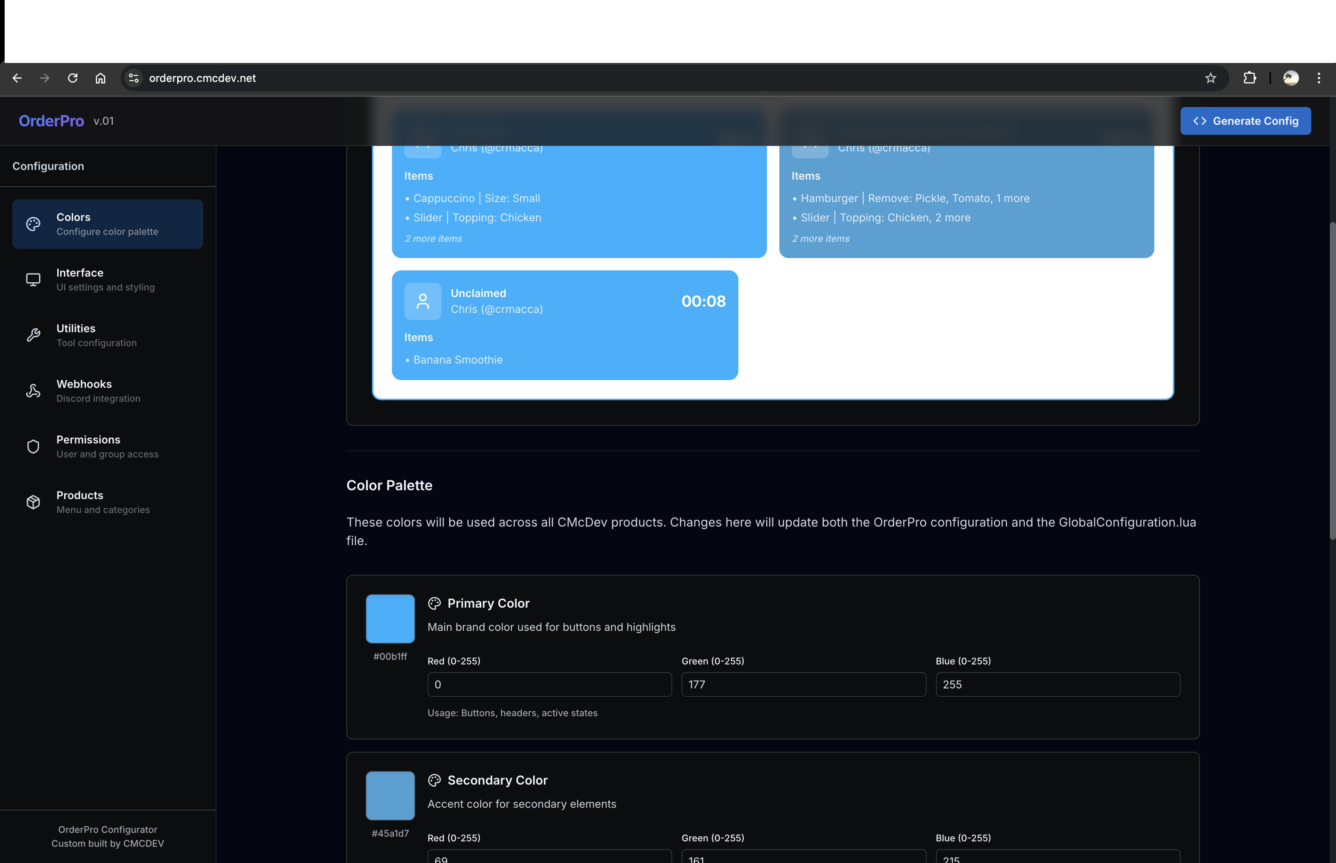Viewport: 1336px width, 863px height.
Task: Click the person icon on the Unclaimed card
Action: coord(422,301)
